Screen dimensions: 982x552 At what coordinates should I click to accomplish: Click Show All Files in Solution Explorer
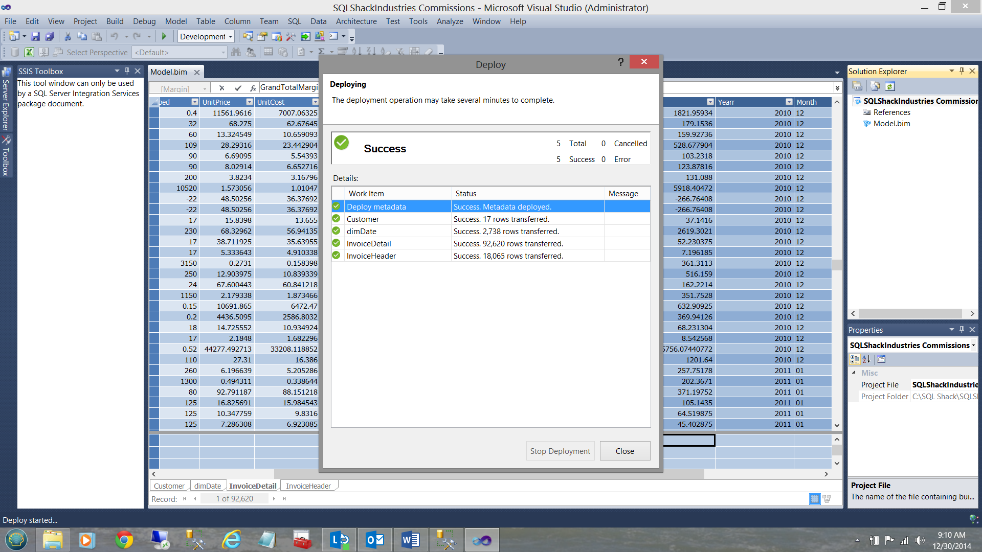coord(875,86)
